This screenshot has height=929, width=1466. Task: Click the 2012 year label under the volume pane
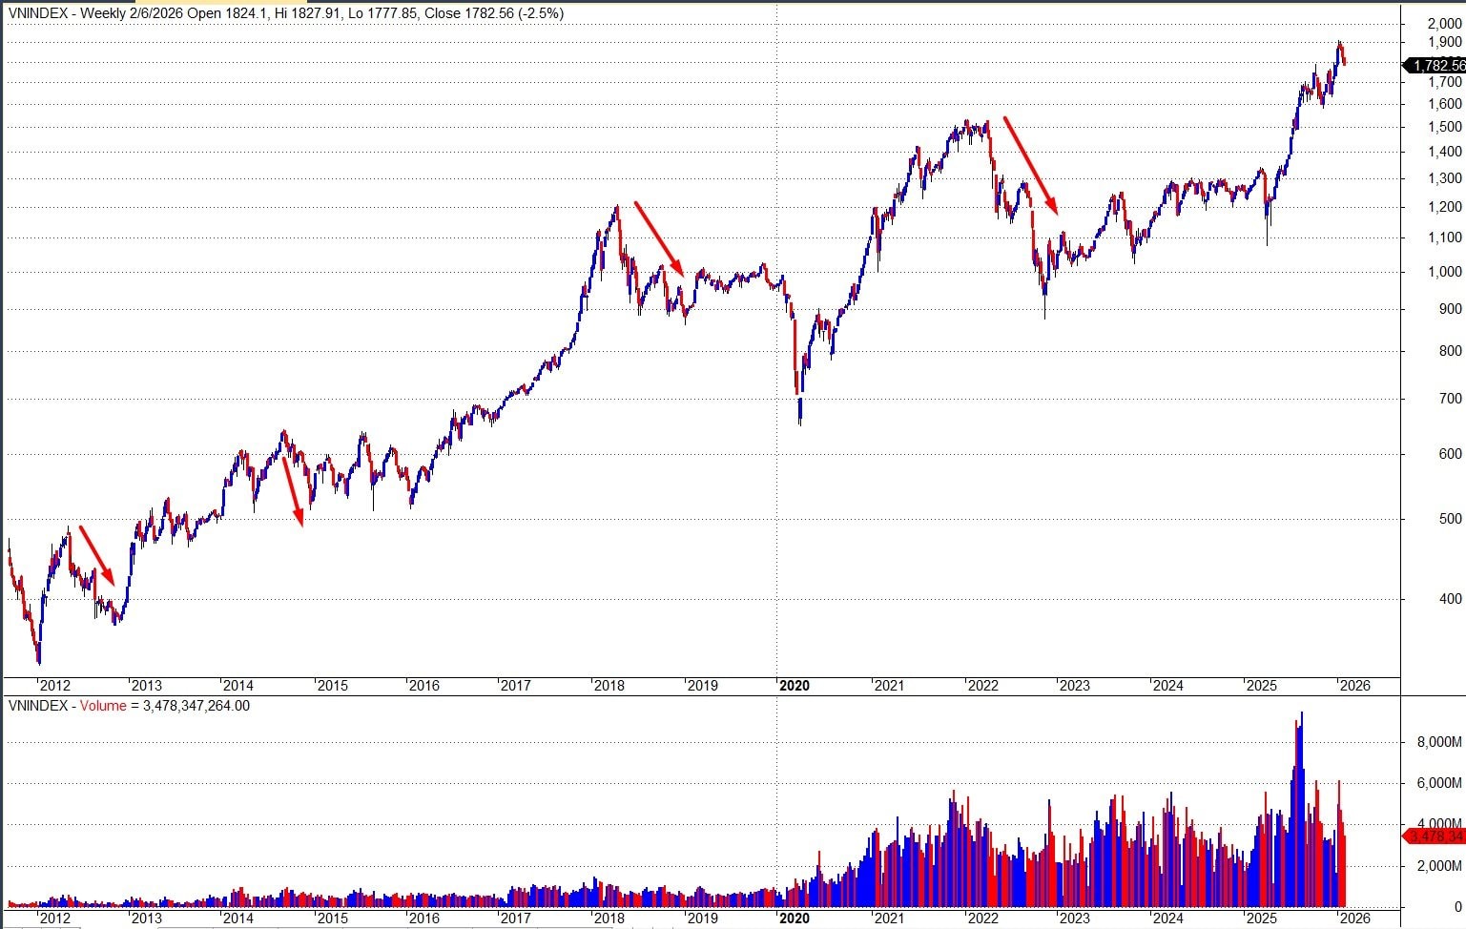(x=53, y=918)
